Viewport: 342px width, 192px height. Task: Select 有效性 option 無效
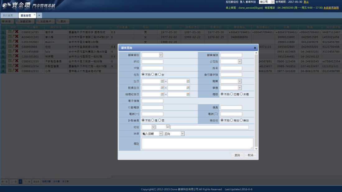(x=241, y=120)
